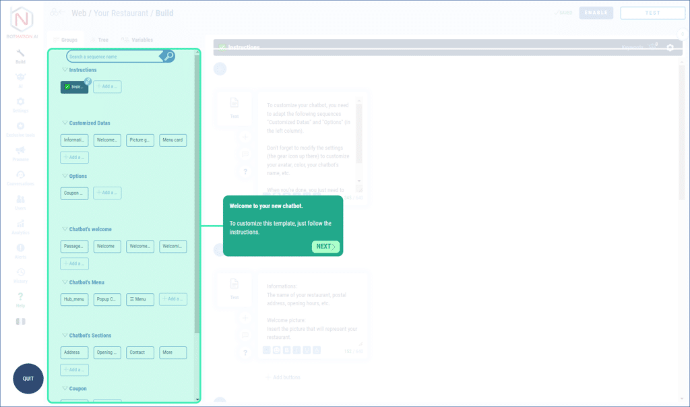Focus the sequence name search field
The height and width of the screenshot is (407, 690).
point(113,57)
